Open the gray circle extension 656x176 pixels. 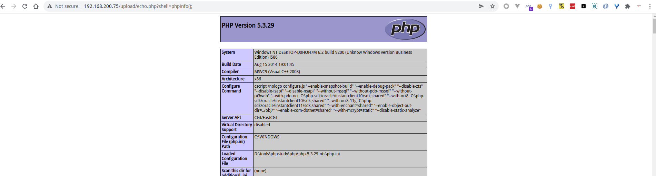[506, 6]
